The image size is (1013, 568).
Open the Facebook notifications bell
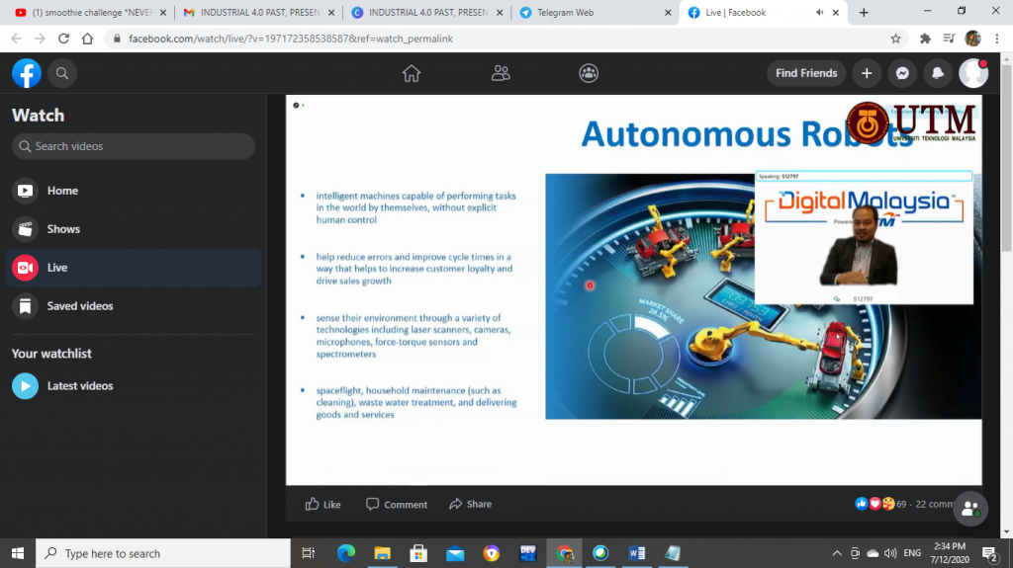pyautogui.click(x=937, y=73)
